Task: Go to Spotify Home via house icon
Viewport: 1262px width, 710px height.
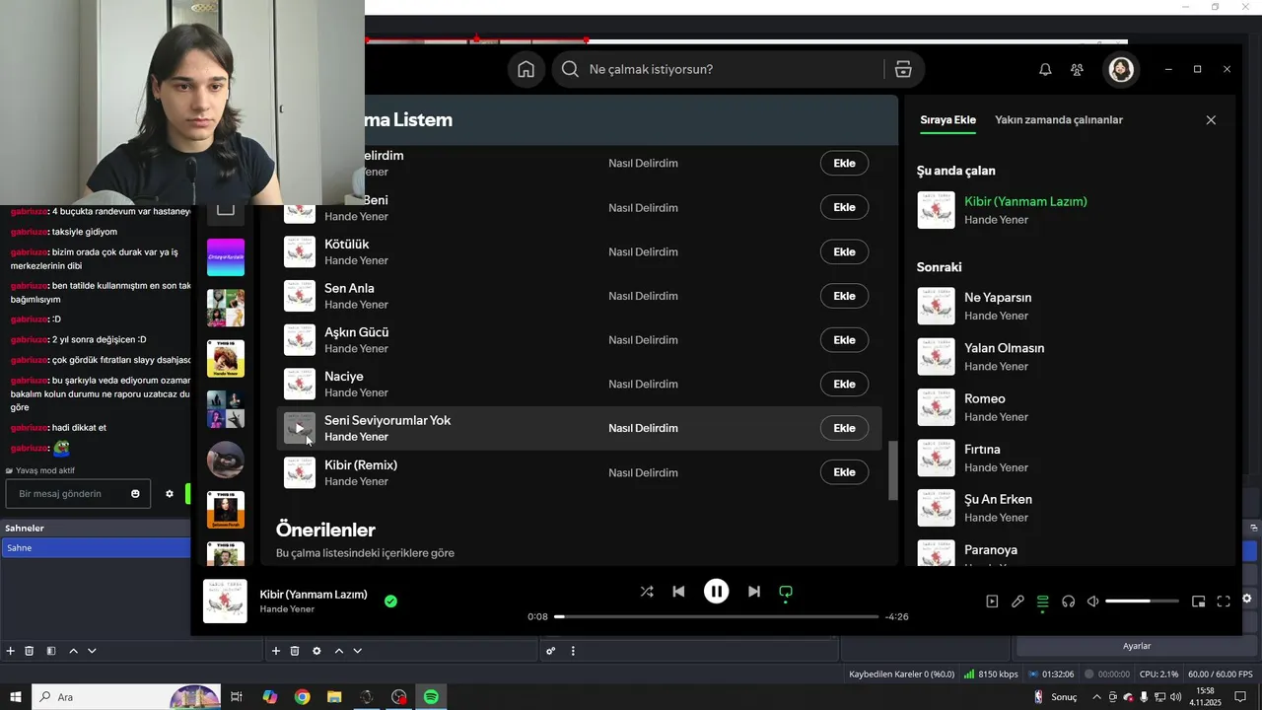Action: point(526,69)
